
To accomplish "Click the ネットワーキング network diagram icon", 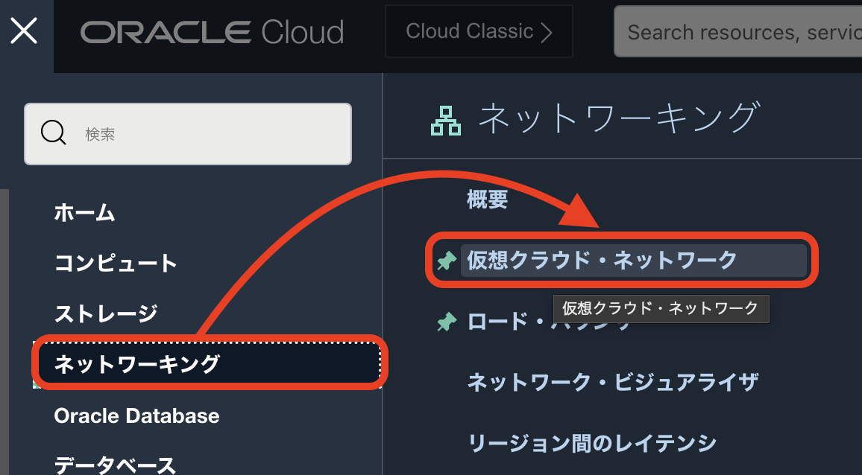I will [x=446, y=120].
